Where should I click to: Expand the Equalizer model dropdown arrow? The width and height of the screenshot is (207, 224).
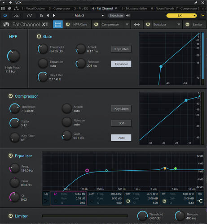(179, 24)
